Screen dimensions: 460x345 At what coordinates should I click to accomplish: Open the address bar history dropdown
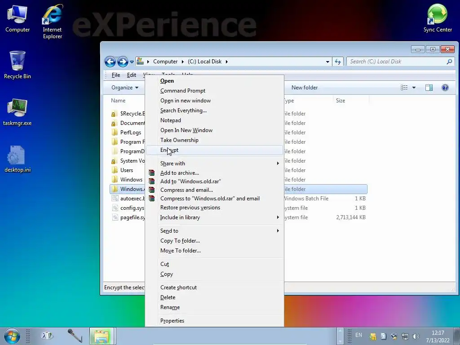pos(327,62)
